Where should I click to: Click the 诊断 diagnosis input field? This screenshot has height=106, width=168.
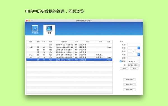pos(134,58)
